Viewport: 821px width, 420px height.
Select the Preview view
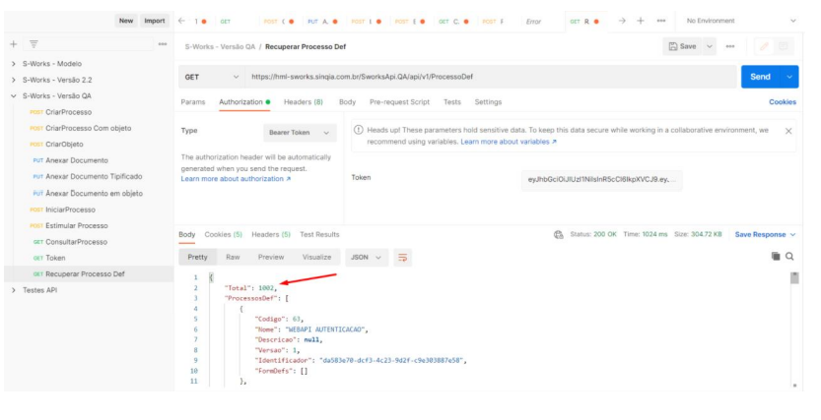click(271, 258)
